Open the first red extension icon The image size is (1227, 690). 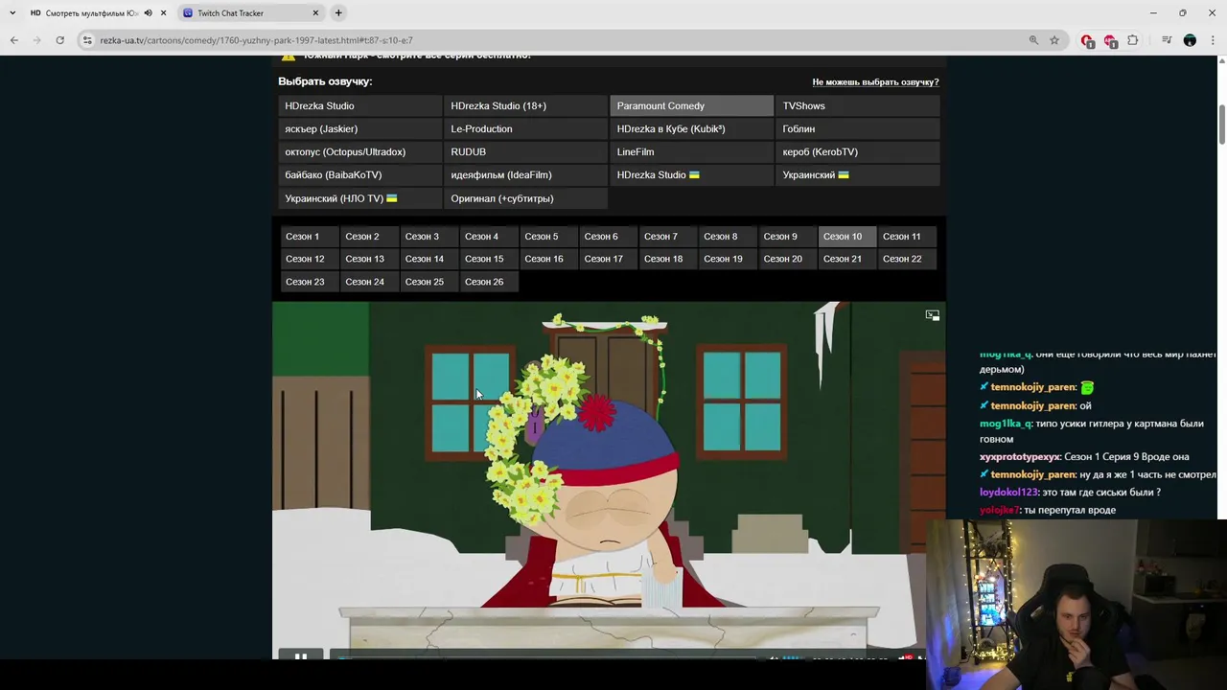(1087, 40)
